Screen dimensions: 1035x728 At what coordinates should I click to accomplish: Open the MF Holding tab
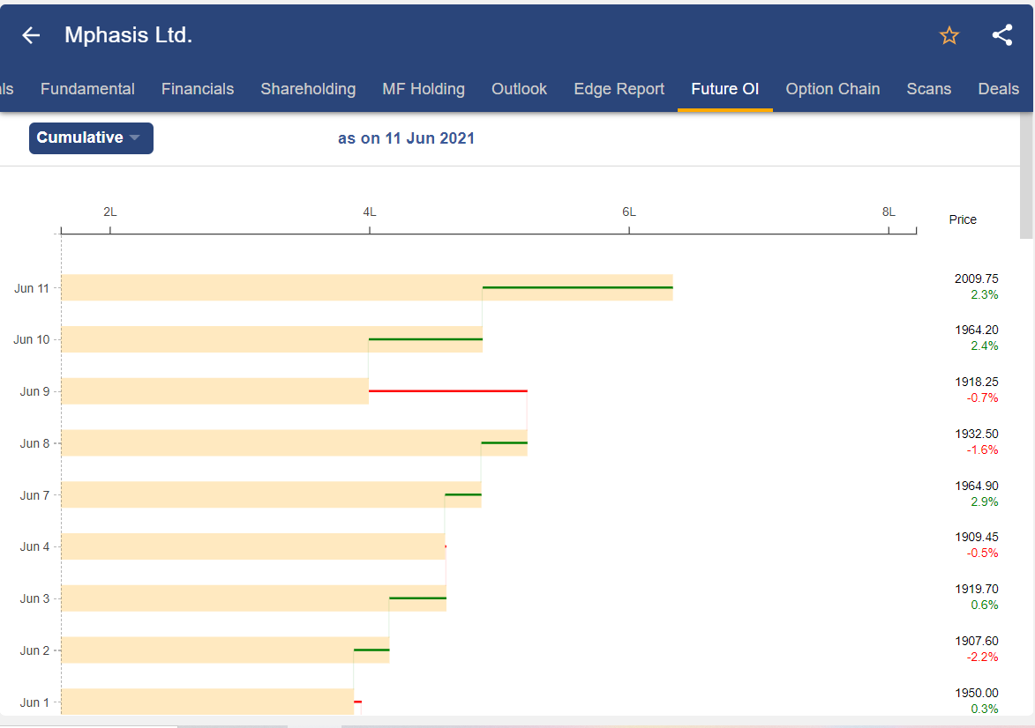pyautogui.click(x=422, y=89)
